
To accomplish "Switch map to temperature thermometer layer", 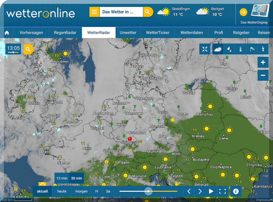I will point(240,49).
